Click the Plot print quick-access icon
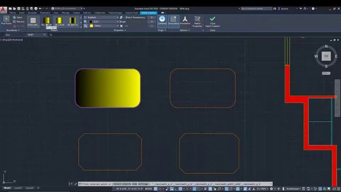341x192 pixels. tap(36, 9)
